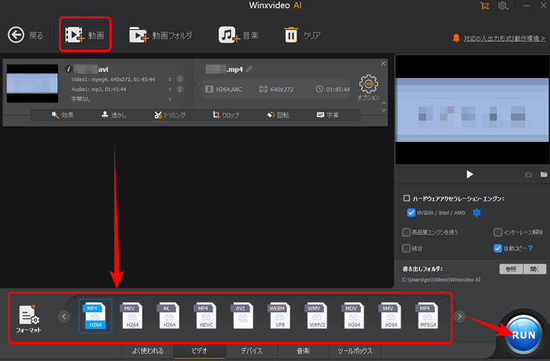The width and height of the screenshot is (550, 361).
Task: Rename output file using pencil icon
Action: tap(249, 69)
